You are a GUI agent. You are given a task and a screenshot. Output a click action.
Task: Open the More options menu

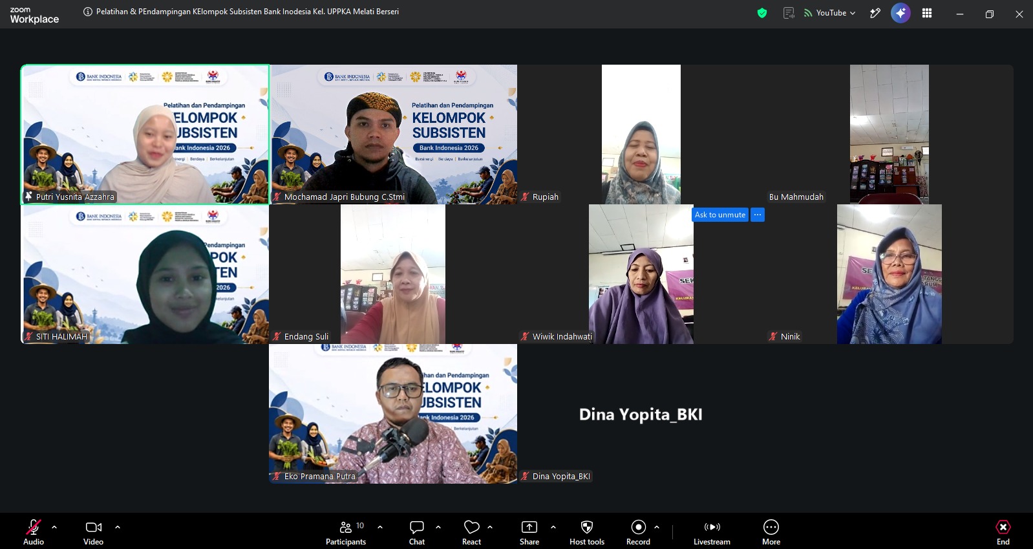click(771, 533)
